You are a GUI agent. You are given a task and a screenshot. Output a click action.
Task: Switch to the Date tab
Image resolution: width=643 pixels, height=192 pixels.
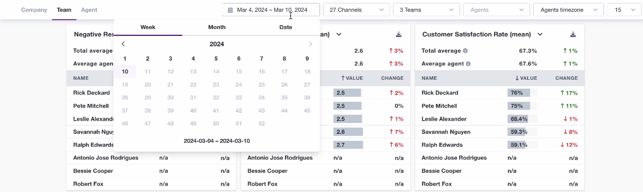click(286, 28)
